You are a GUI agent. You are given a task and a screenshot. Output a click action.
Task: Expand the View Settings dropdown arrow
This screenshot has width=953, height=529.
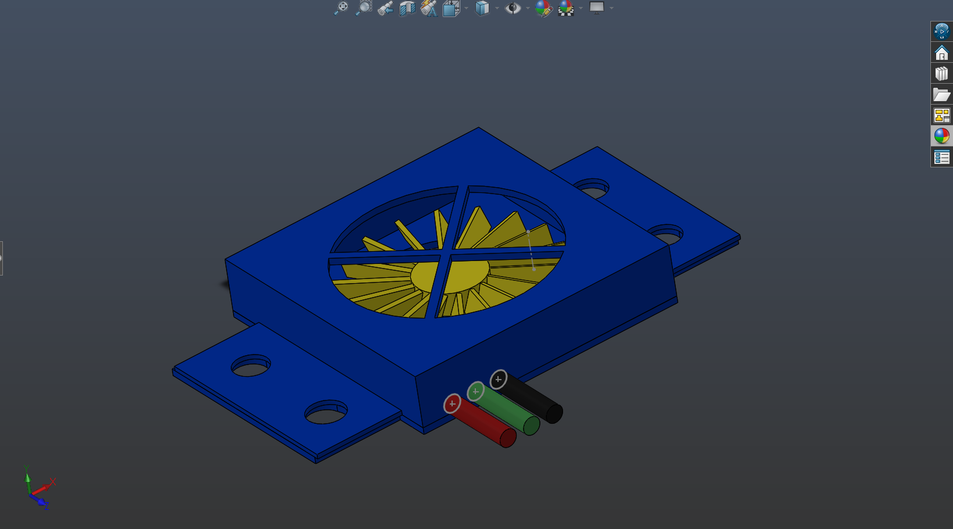[611, 8]
